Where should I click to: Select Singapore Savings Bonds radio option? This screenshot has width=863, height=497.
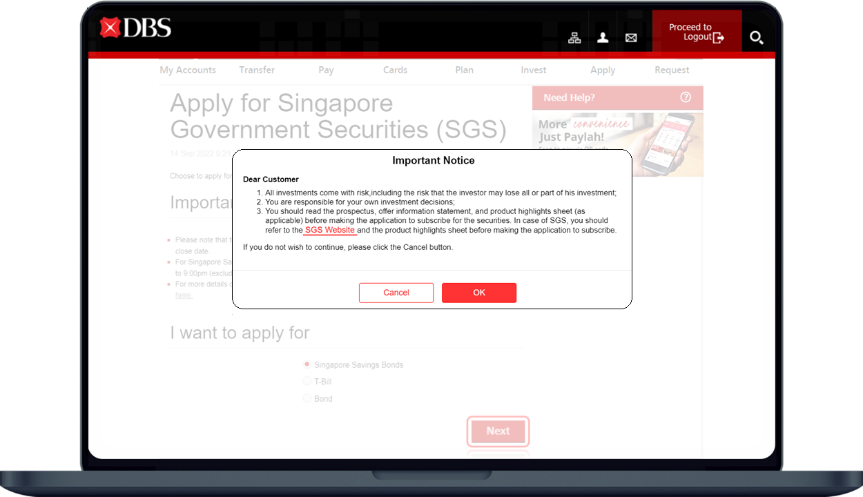tap(307, 364)
